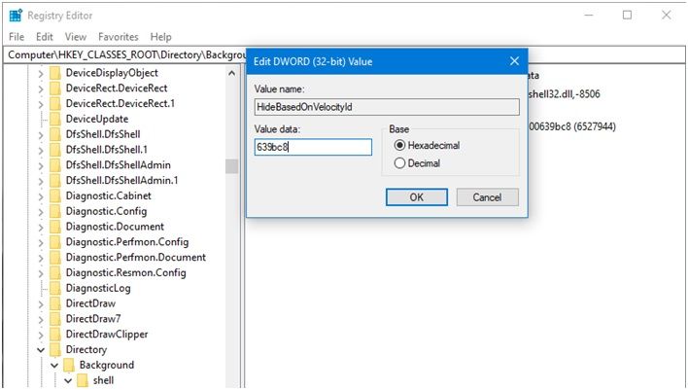Screen dimensions: 688x390
Task: Cancel the Edit DWORD dialog
Action: (487, 197)
